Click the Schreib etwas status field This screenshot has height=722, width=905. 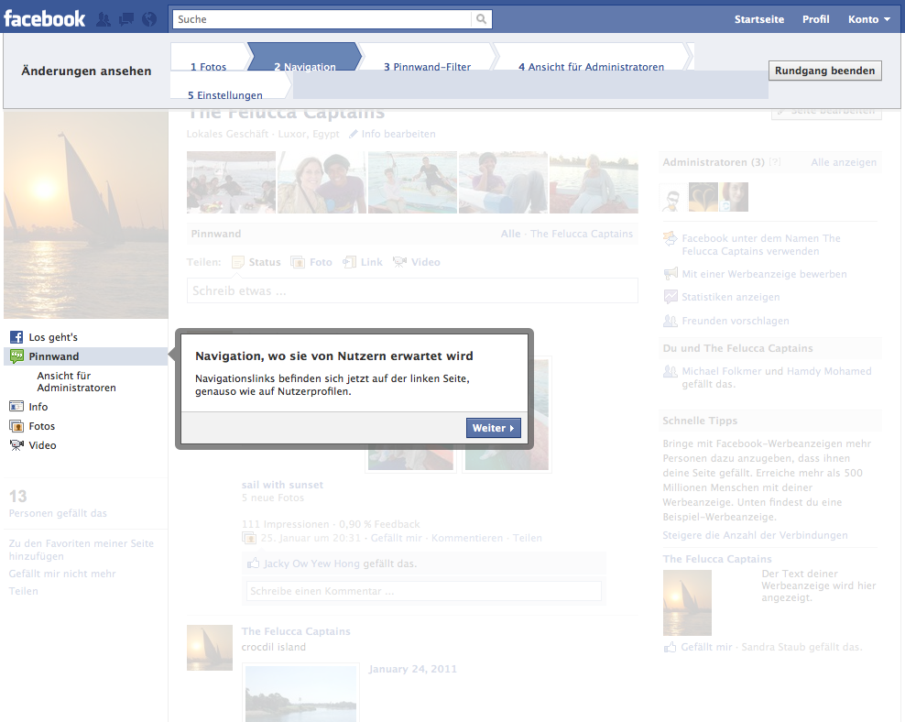(412, 290)
